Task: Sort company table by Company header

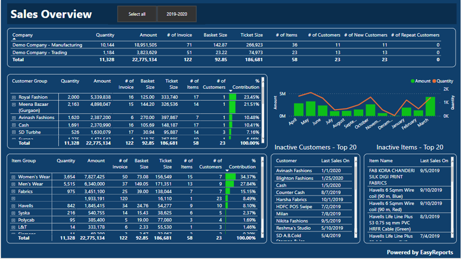Action: (x=23, y=35)
